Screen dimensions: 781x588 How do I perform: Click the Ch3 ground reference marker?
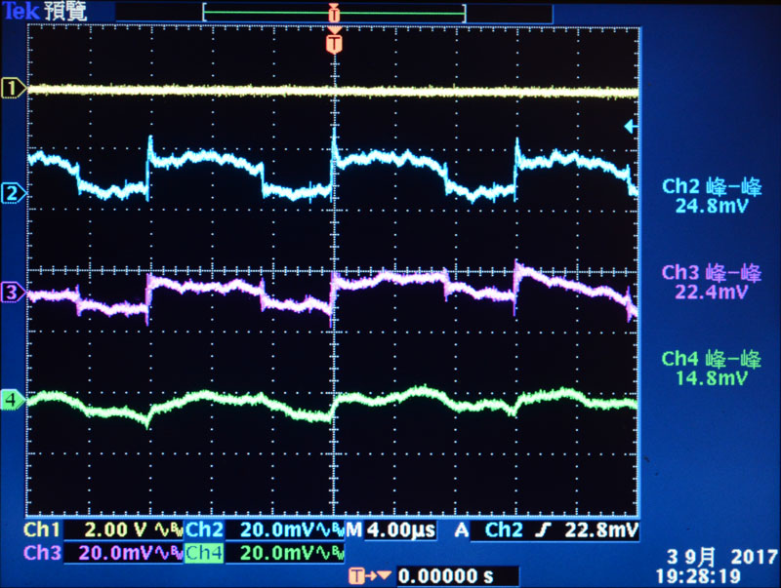13,293
